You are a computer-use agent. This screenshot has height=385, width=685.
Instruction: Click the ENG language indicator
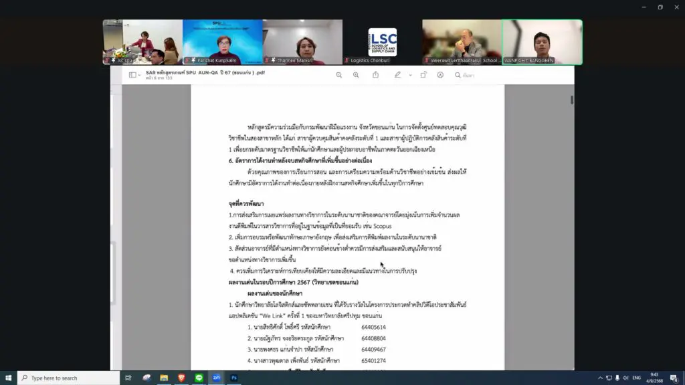(637, 378)
